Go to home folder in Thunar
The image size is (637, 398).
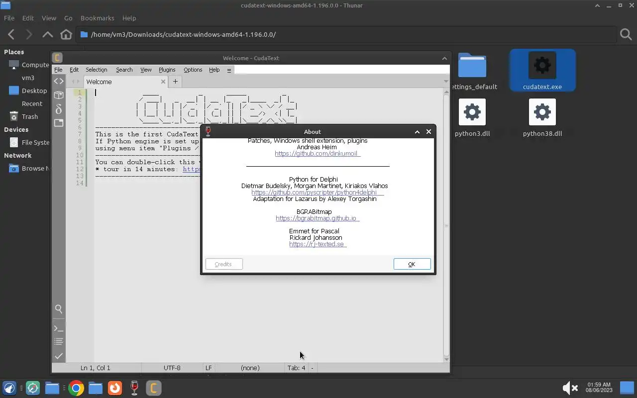coord(66,34)
